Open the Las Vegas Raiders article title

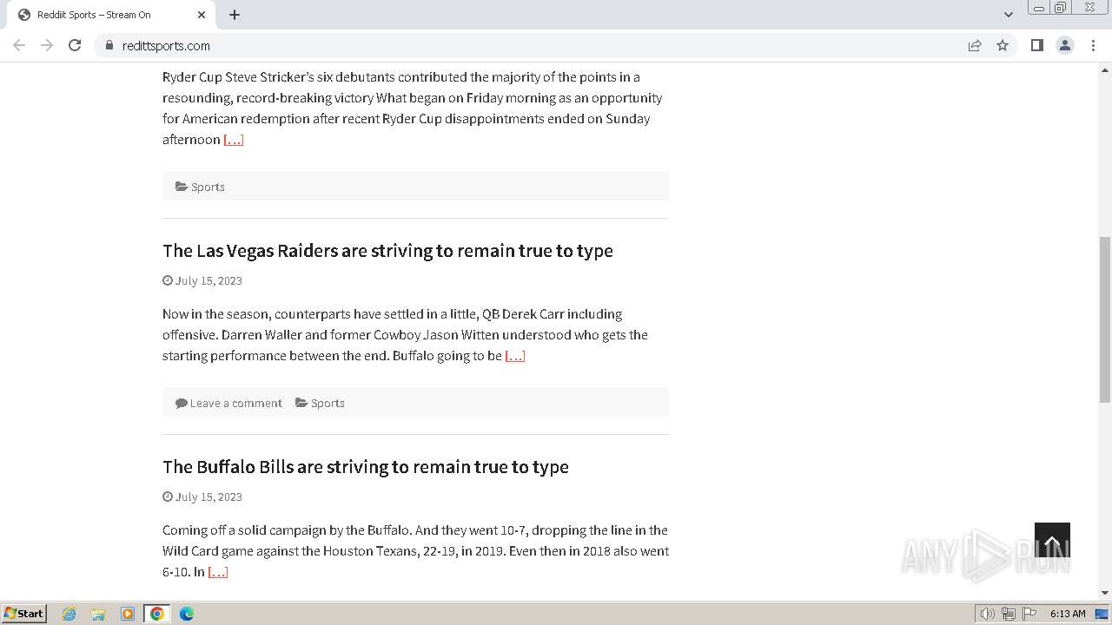pos(387,250)
